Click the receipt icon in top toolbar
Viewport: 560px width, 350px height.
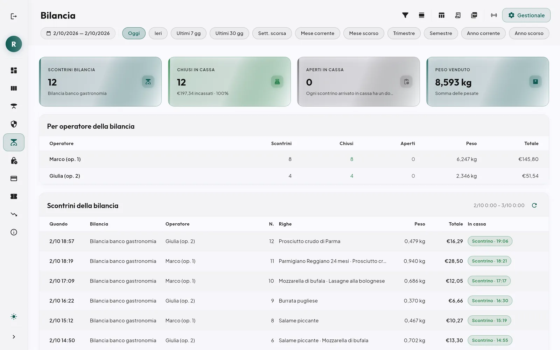click(458, 15)
